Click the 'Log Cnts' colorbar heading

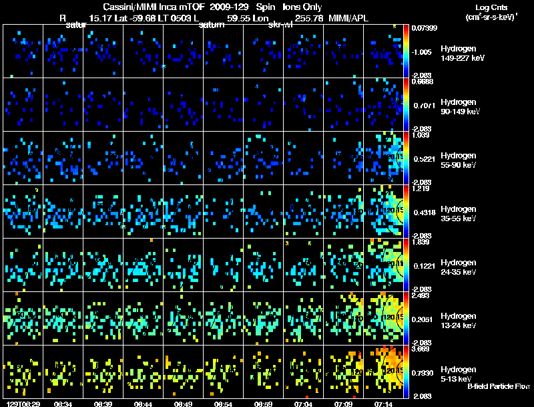tap(491, 7)
